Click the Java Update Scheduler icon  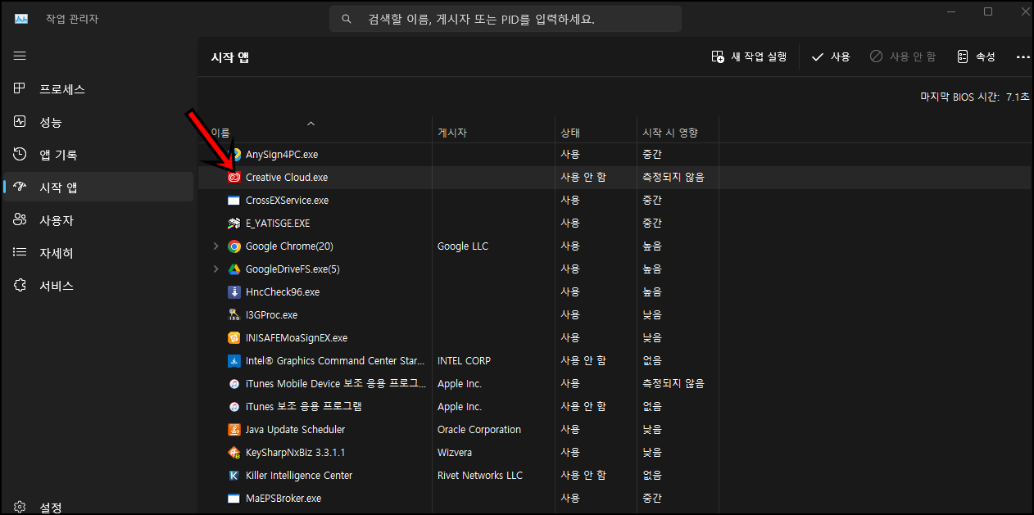point(234,429)
